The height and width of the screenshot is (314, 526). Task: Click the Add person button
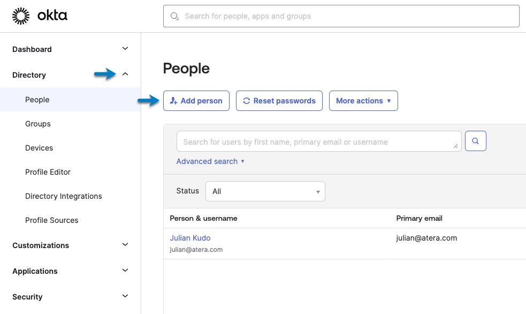click(196, 101)
